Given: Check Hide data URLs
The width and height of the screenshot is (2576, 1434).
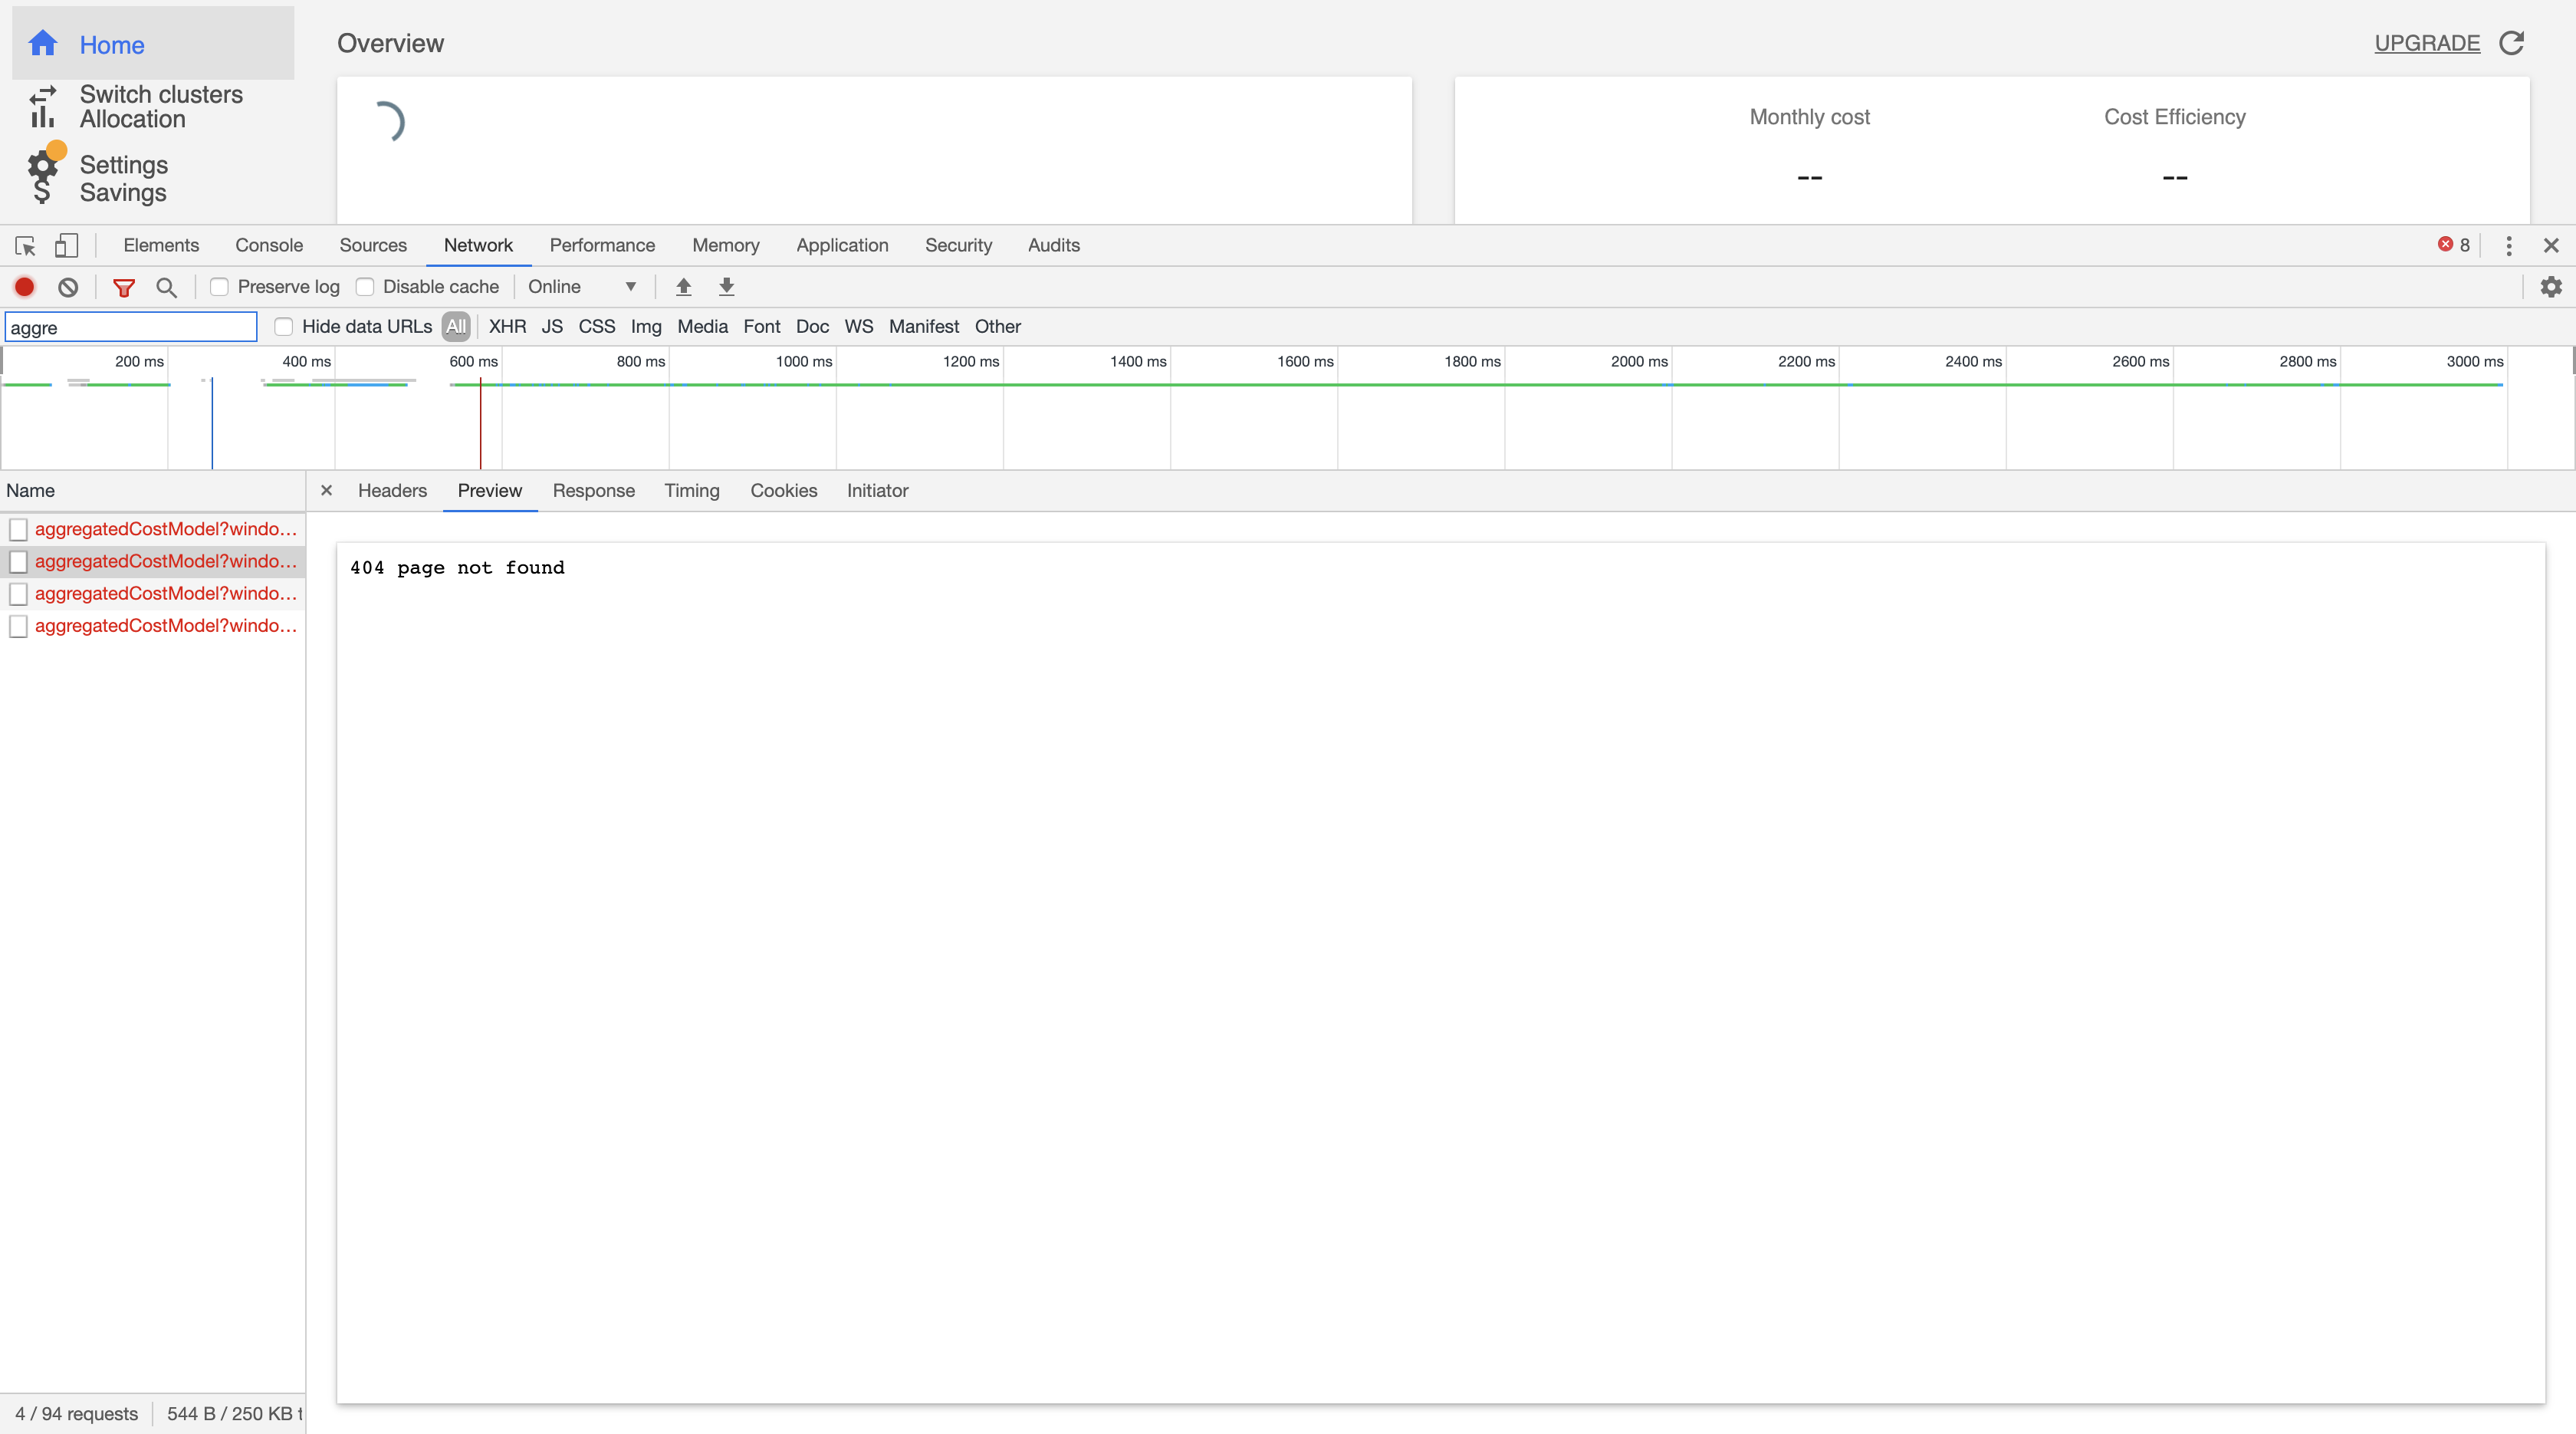Looking at the screenshot, I should pyautogui.click(x=283, y=326).
